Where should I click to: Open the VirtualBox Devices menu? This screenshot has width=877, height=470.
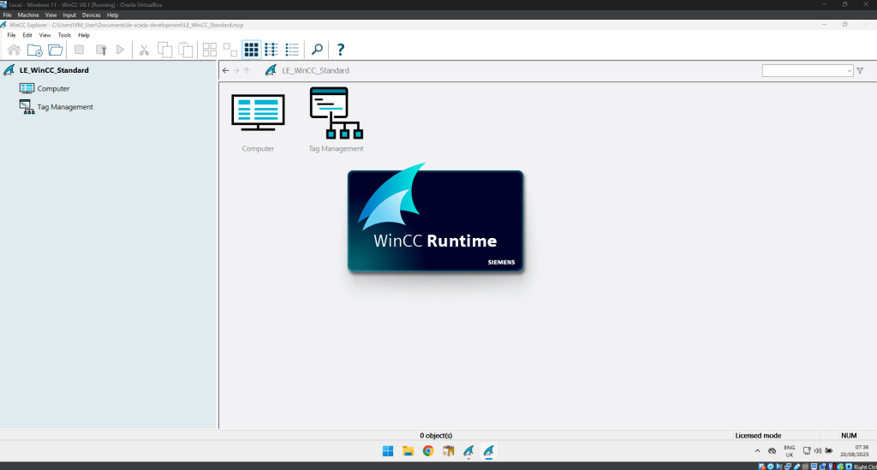click(x=91, y=15)
